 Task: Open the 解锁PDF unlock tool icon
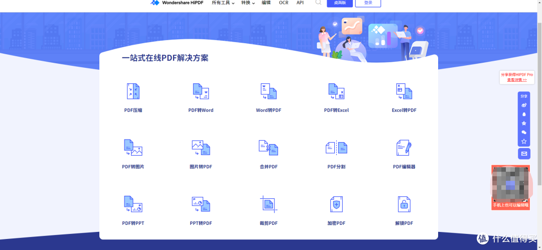[404, 204]
